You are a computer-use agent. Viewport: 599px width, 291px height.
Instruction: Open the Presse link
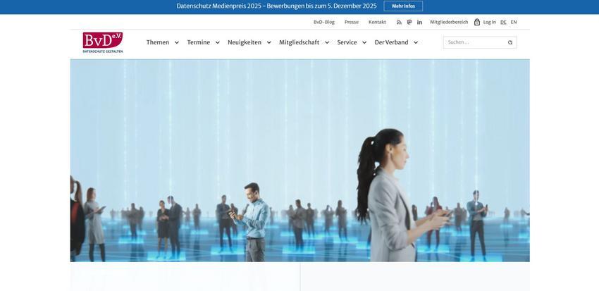[x=352, y=22]
